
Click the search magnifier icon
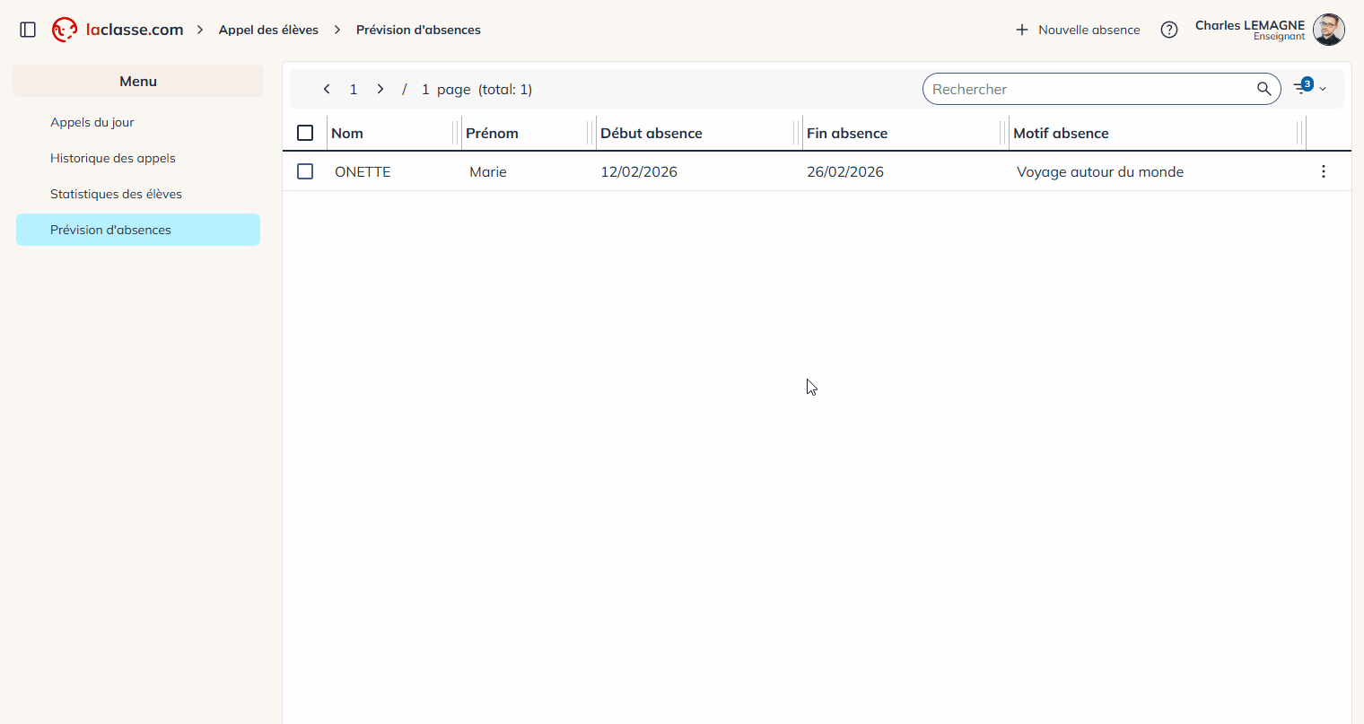(1263, 89)
